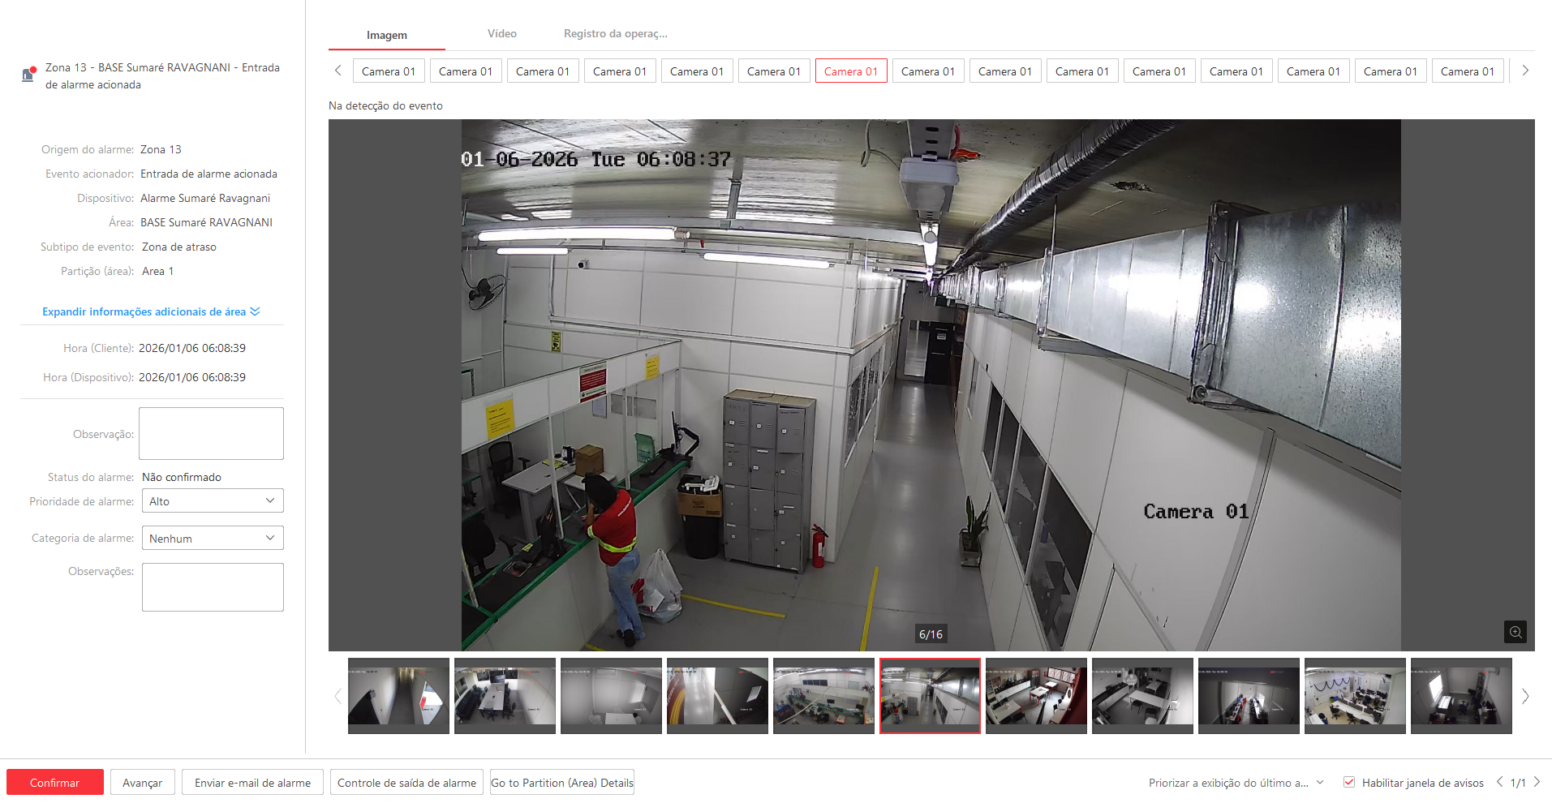Open Categoria de alarme dropdown
This screenshot has width=1552, height=803.
[213, 539]
